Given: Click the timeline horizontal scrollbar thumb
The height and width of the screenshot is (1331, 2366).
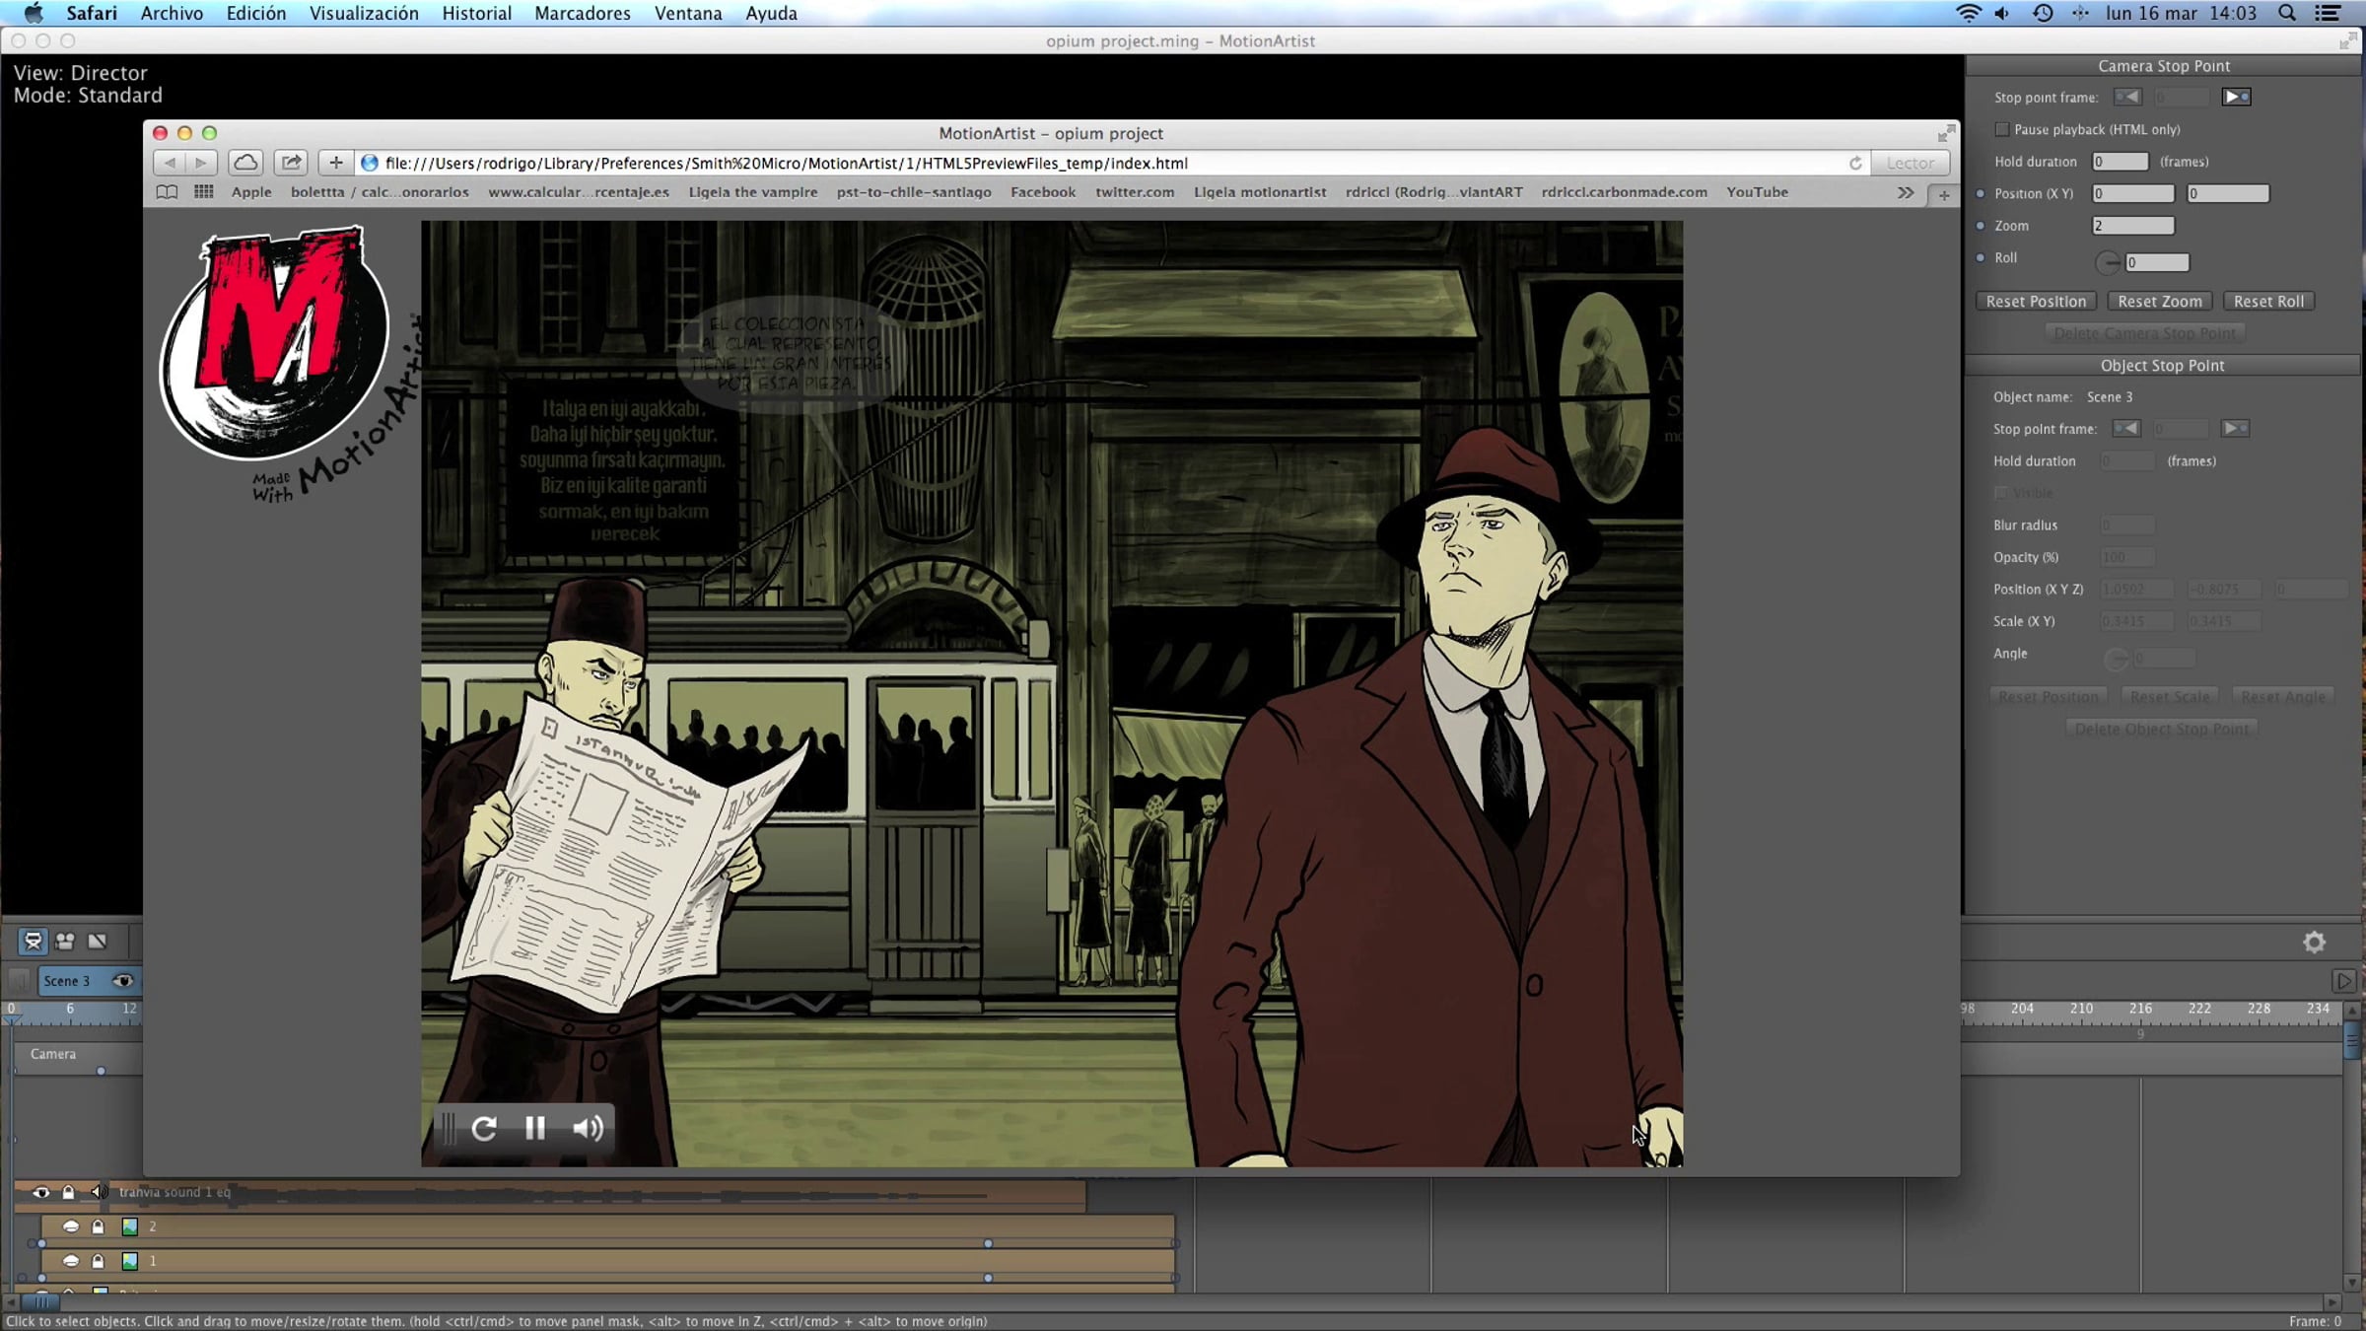Looking at the screenshot, I should tap(39, 1302).
